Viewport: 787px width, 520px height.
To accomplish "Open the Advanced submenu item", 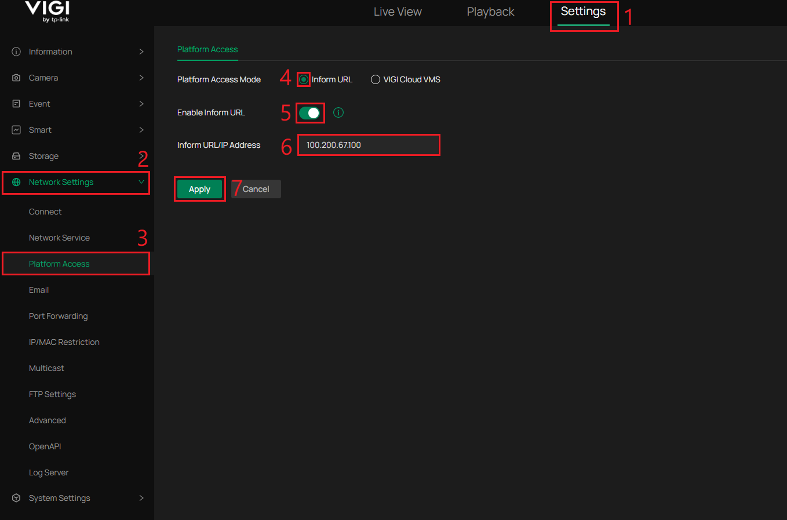I will pyautogui.click(x=47, y=420).
